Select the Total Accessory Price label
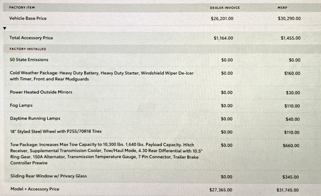The width and height of the screenshot is (321, 196). [x=31, y=38]
